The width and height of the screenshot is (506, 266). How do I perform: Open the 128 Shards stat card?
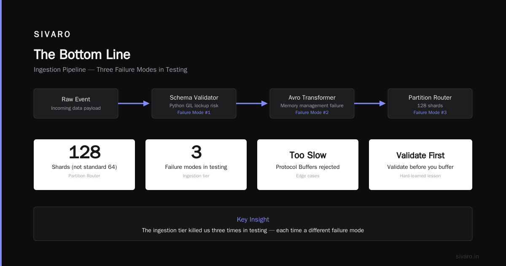84,165
